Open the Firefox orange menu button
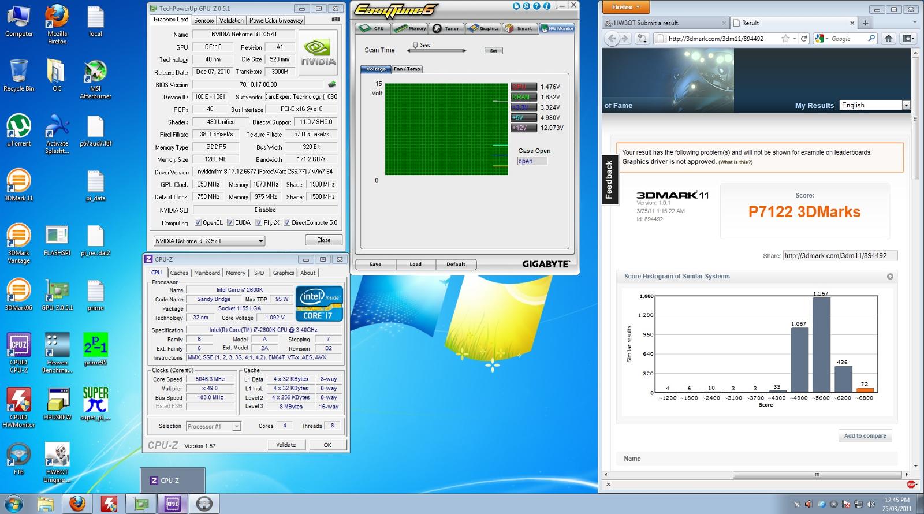This screenshot has width=924, height=514. pos(626,7)
